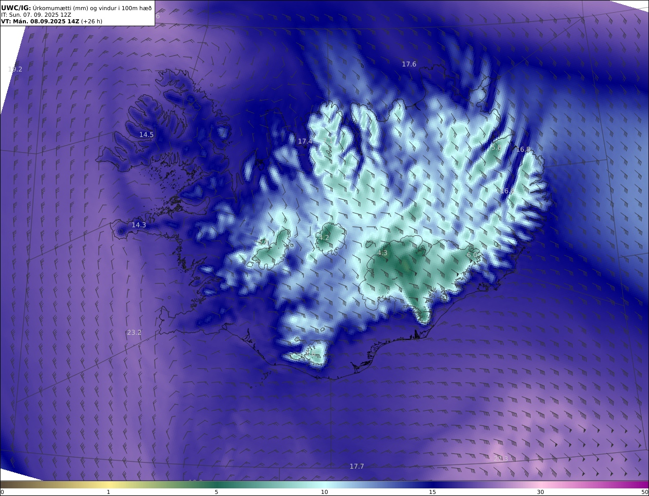Click the colorbar tick label 15

(x=432, y=492)
